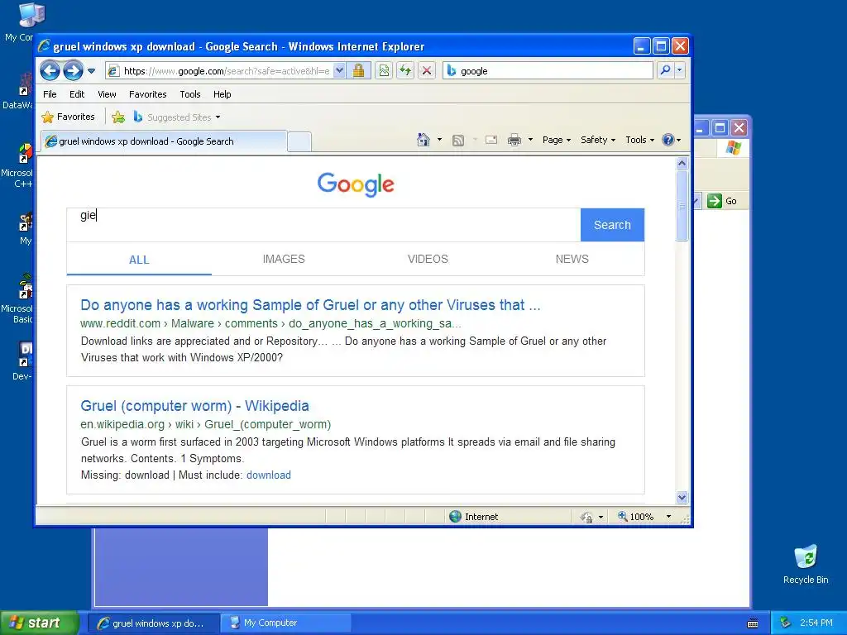Expand Home button dropdown arrow
Image resolution: width=847 pixels, height=635 pixels.
(439, 140)
